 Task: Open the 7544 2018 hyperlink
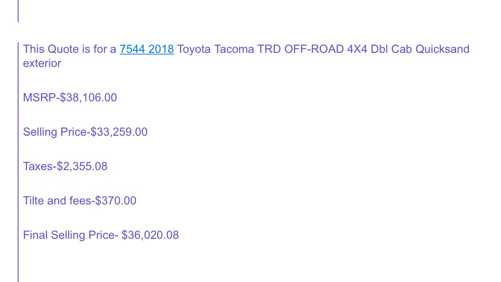click(147, 49)
